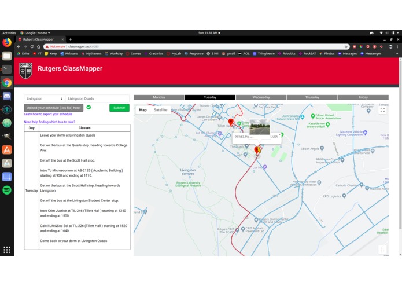Click the clock Sun 11:31 AM
Screen dimensions: 402x286
(x=209, y=33)
